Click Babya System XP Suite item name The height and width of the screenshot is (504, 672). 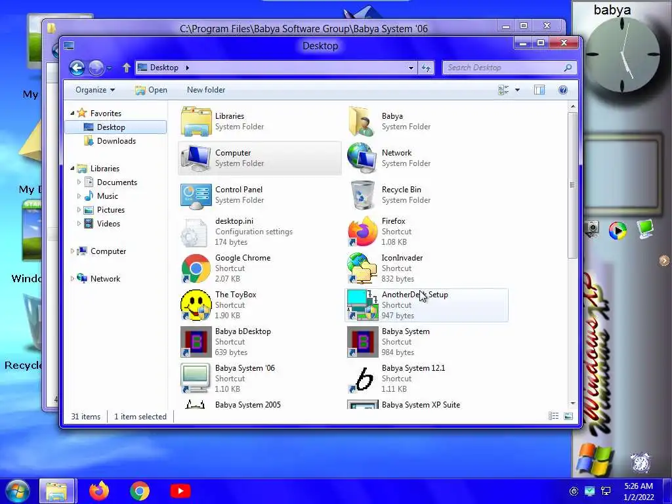pyautogui.click(x=421, y=404)
